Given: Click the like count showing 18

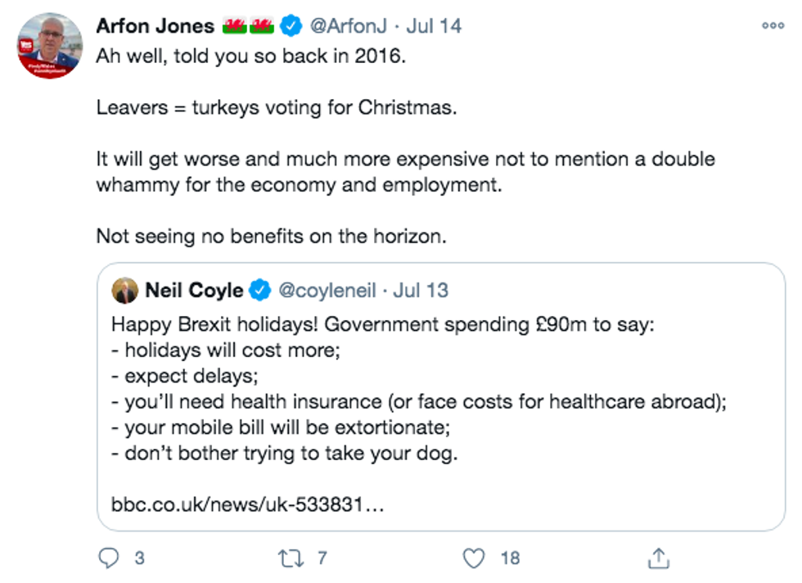Looking at the screenshot, I should 510,558.
